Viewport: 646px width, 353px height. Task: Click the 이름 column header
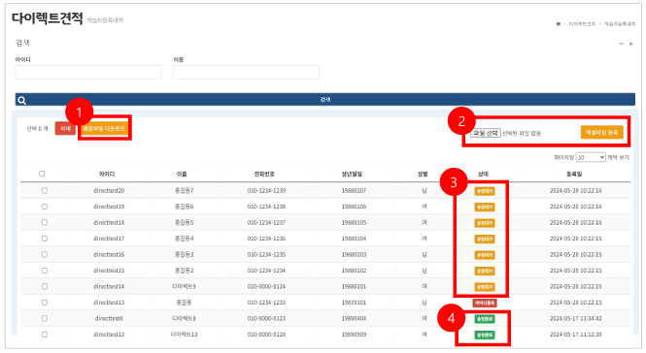tap(182, 174)
